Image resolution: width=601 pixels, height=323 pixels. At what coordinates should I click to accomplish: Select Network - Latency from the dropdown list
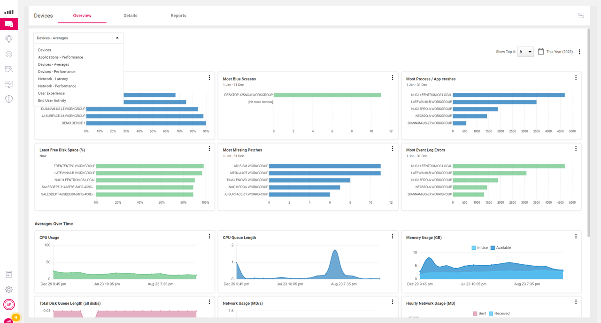click(x=53, y=79)
